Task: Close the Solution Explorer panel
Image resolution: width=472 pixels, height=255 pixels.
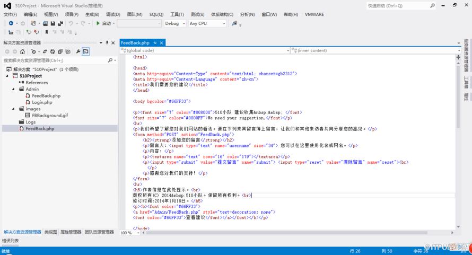Action: tap(113, 43)
